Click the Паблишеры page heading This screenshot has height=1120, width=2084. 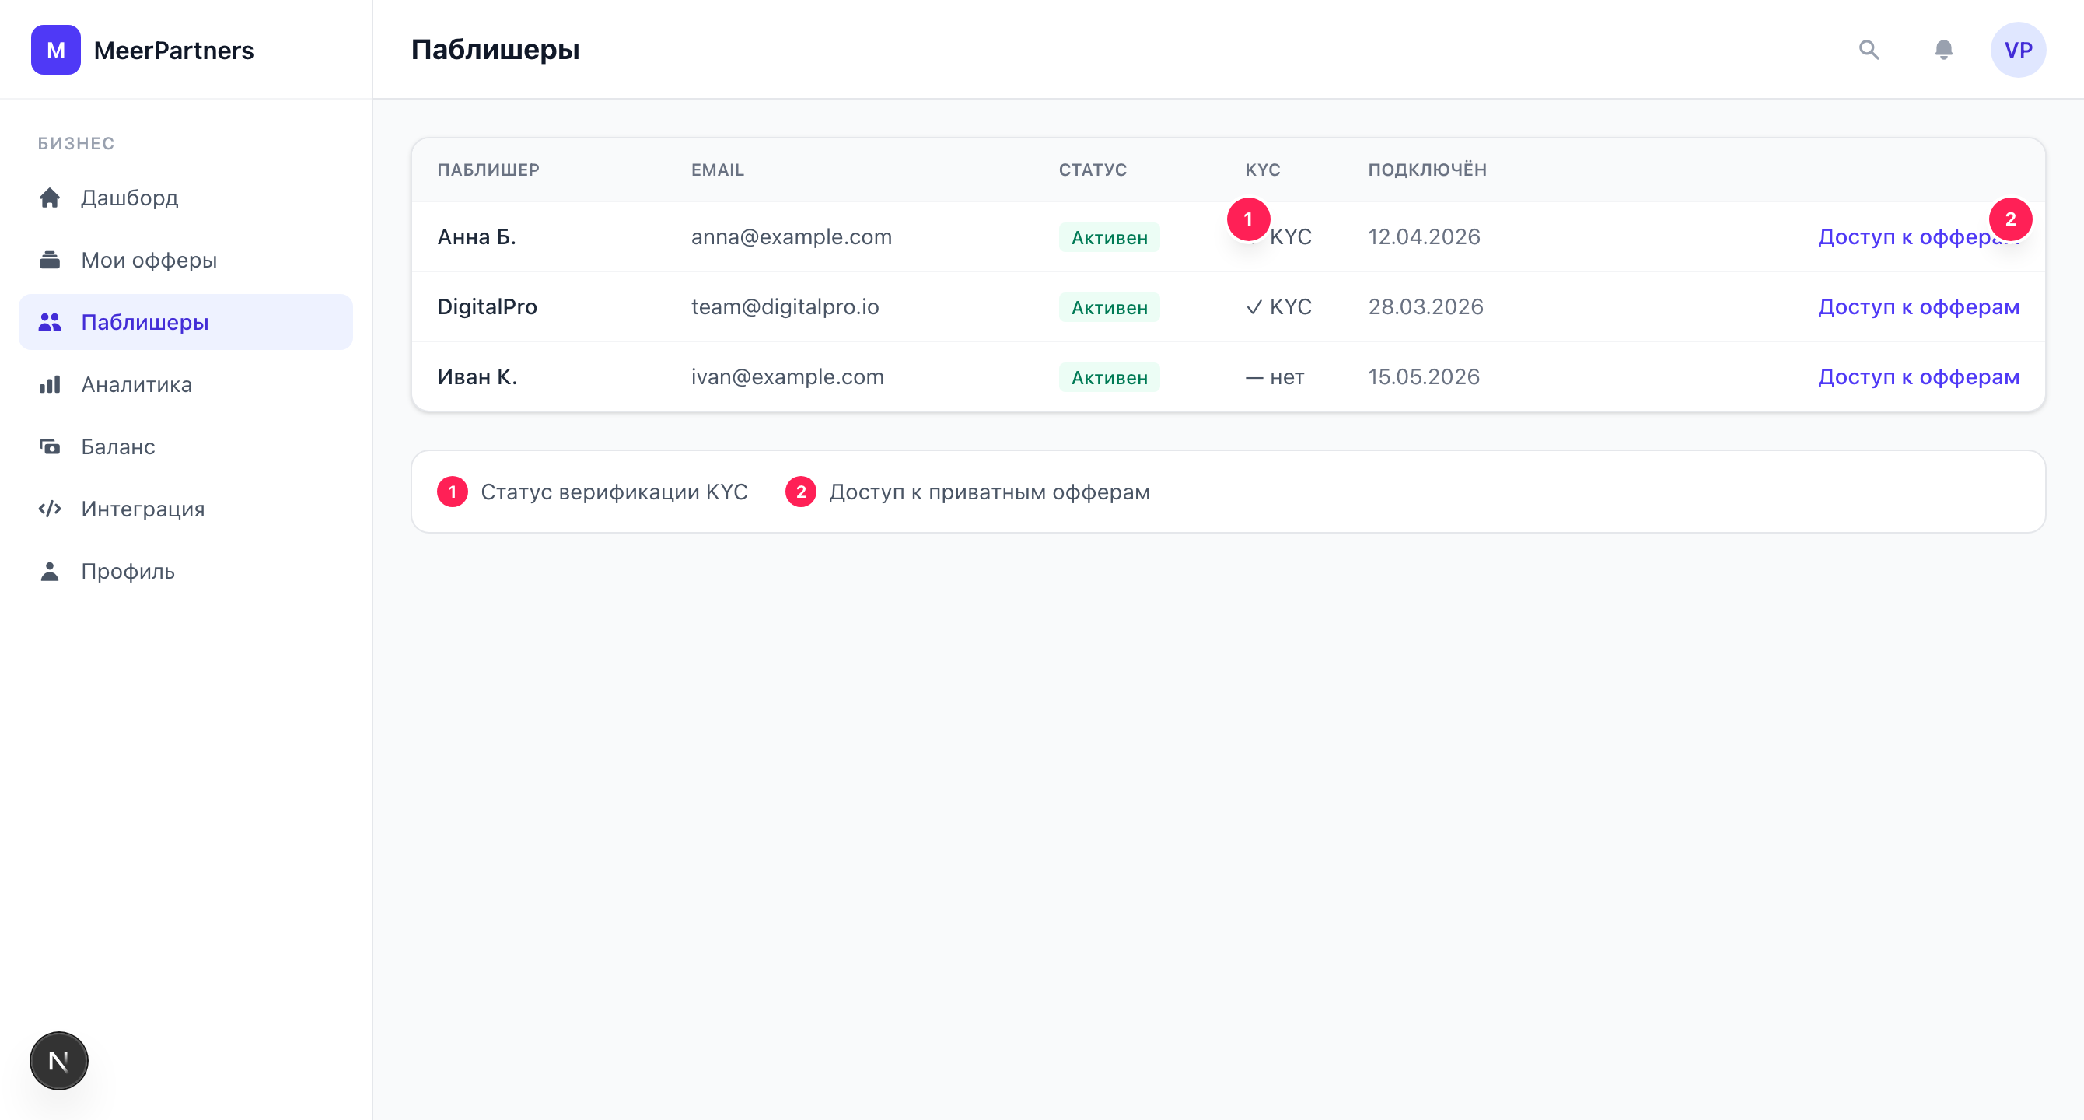495,51
